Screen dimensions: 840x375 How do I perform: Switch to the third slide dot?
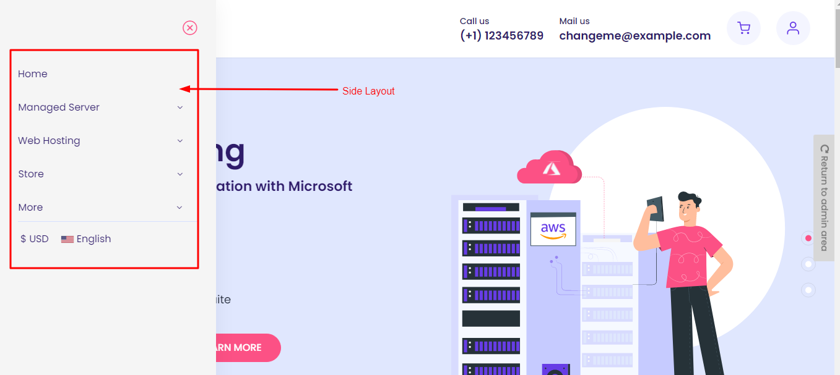(x=808, y=290)
